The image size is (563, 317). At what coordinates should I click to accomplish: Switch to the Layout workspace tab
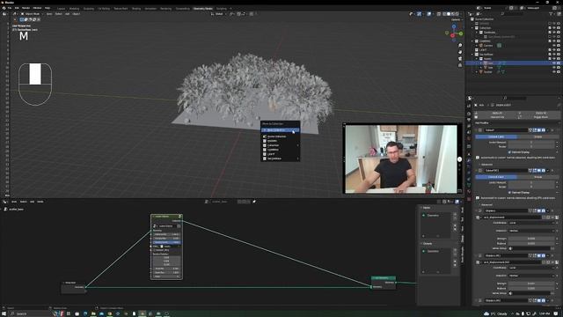pos(62,8)
